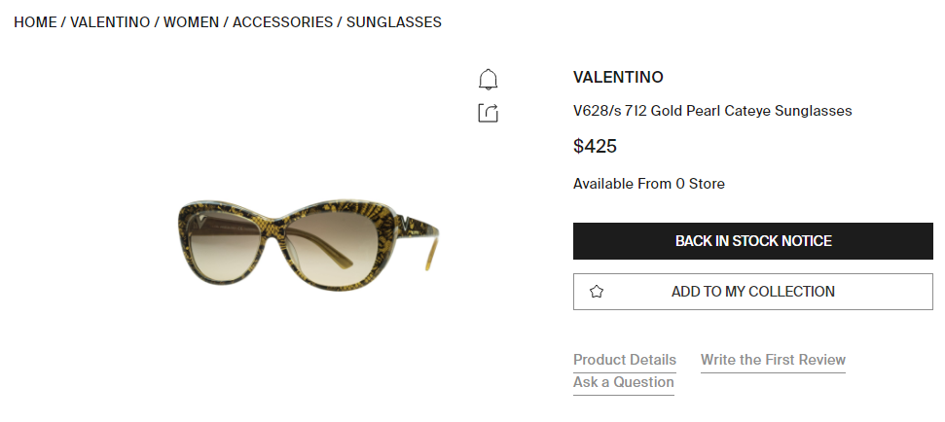Viewport: 945px width, 422px height.
Task: Click the VALENTINO brand heading
Action: click(x=618, y=78)
